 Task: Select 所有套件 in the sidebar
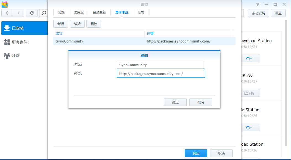click(19, 42)
